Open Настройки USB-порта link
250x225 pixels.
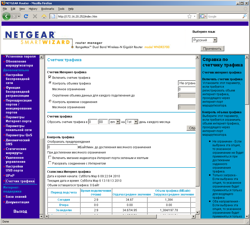(14, 168)
